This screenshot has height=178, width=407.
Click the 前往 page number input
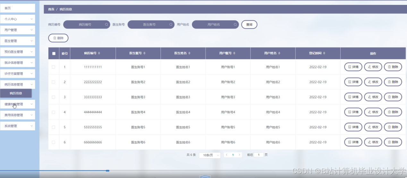pos(259,155)
